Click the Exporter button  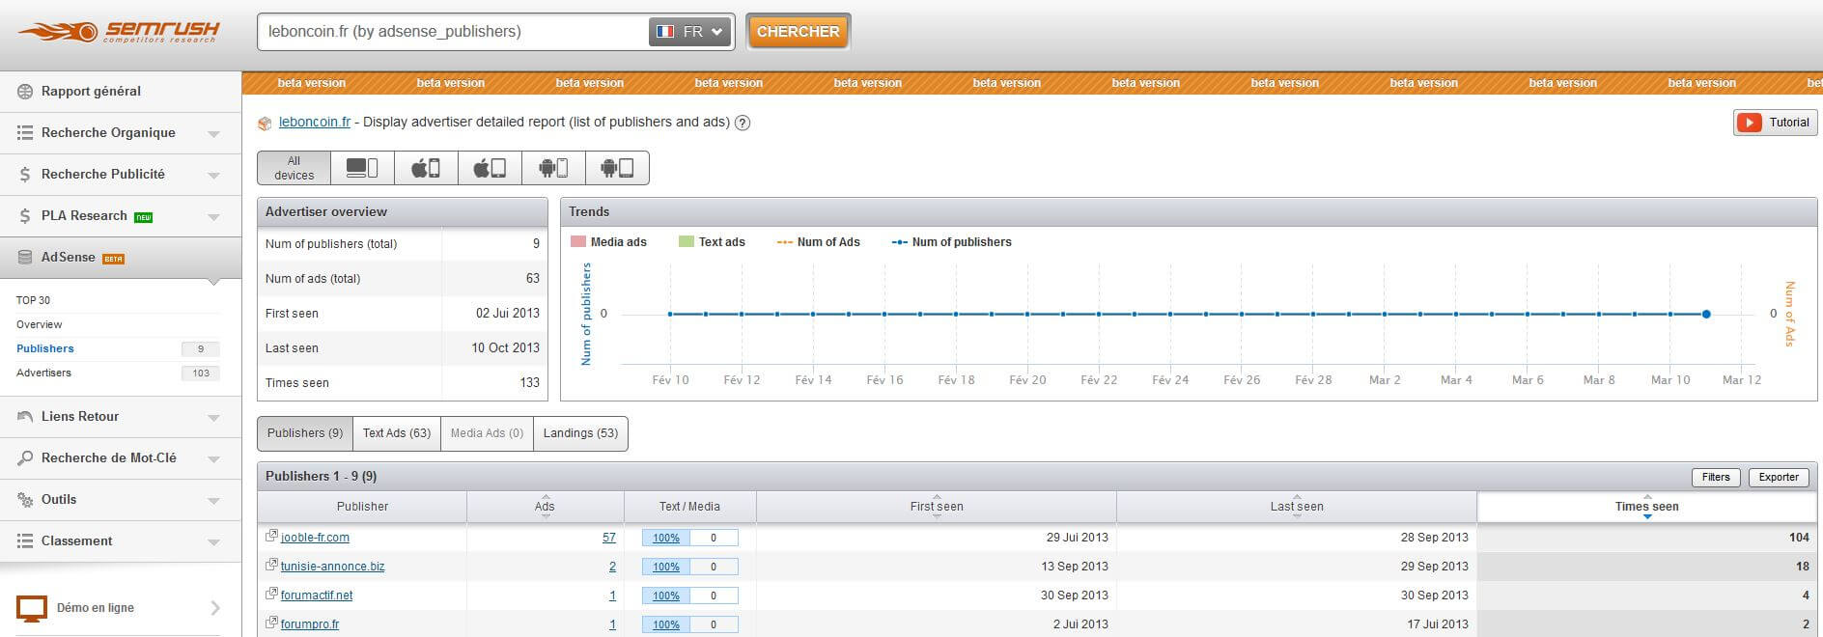(x=1779, y=477)
